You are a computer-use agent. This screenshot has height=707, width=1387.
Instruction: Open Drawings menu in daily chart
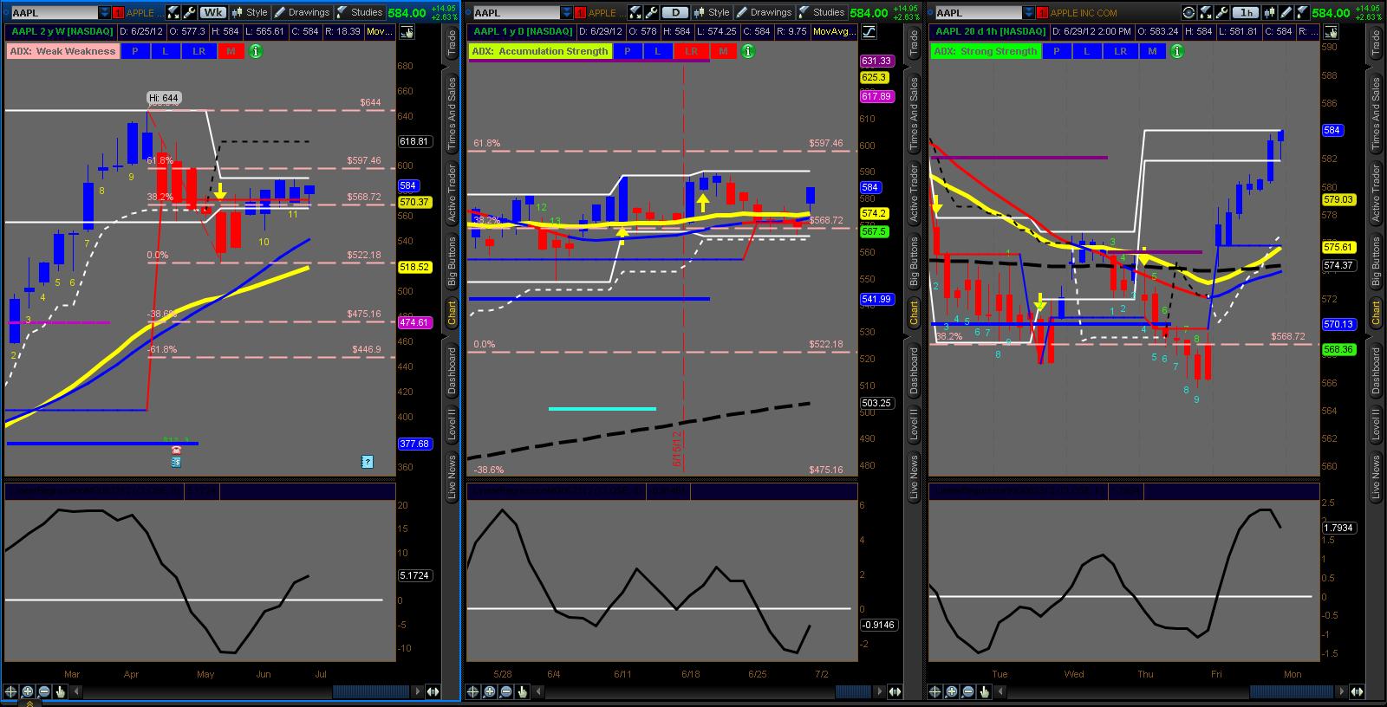pos(765,13)
